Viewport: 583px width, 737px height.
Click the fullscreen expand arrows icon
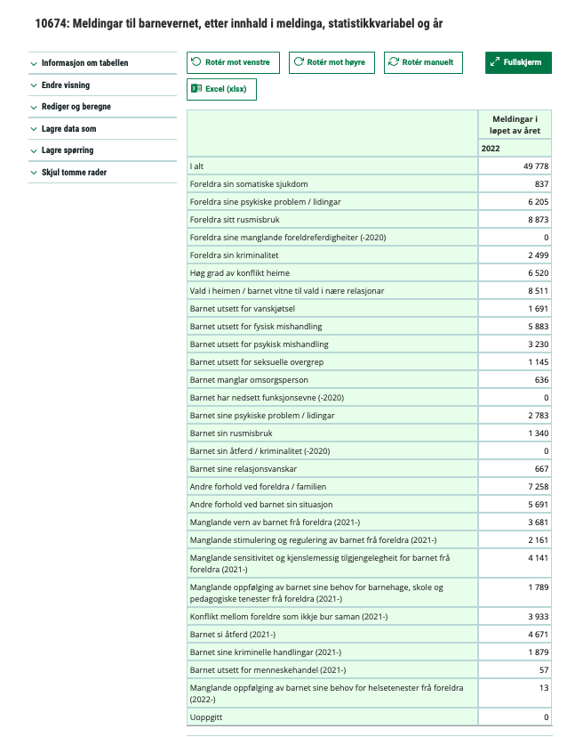(494, 62)
